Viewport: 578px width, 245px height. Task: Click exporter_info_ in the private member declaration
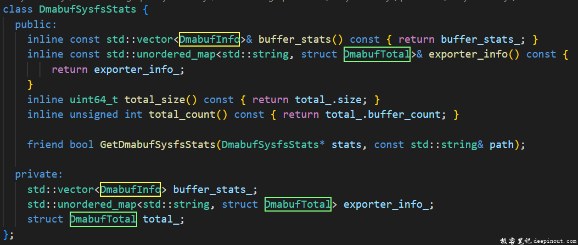(x=386, y=204)
